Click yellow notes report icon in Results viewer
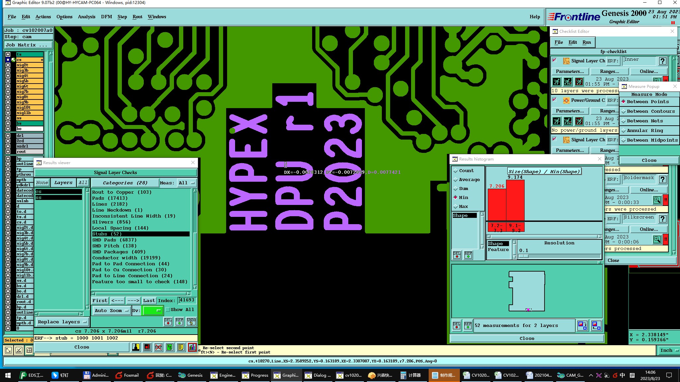 click(x=181, y=347)
